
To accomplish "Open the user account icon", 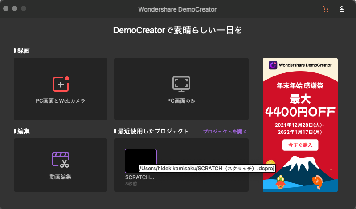I will click(341, 9).
